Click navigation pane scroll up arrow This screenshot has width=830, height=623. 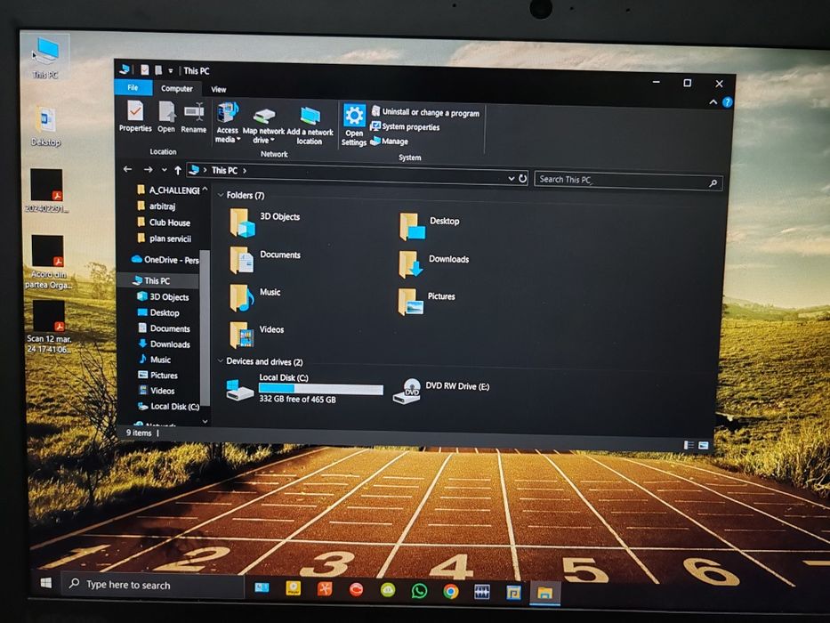[205, 189]
